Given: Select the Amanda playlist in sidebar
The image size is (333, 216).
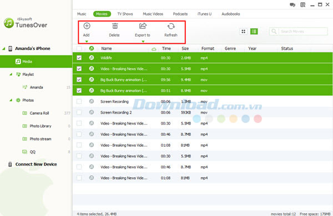Looking at the screenshot, I should 36,87.
